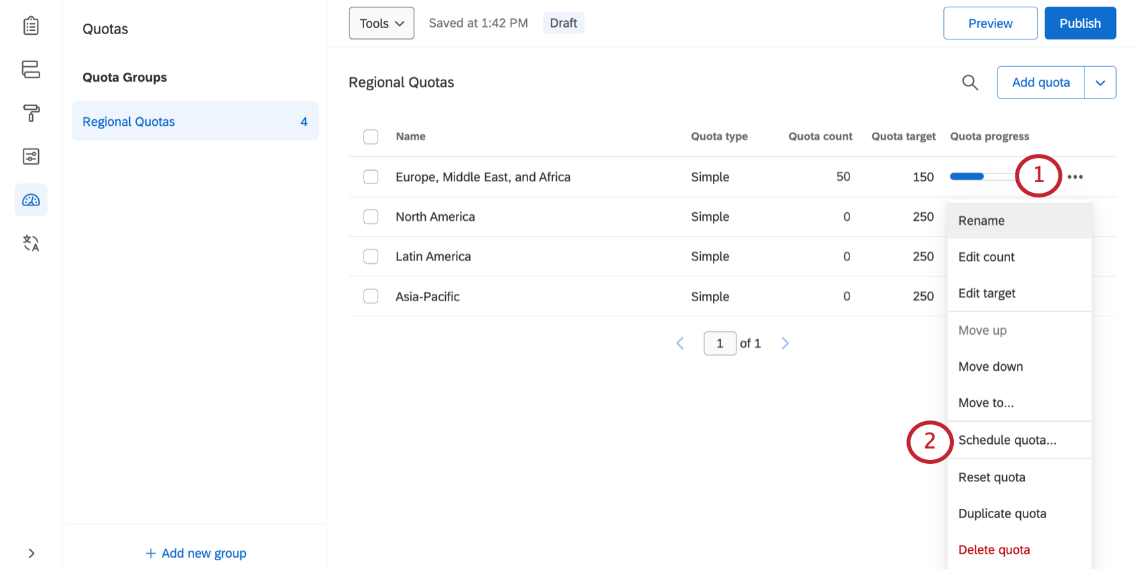
Task: Check the North America quota checkbox
Action: (x=371, y=217)
